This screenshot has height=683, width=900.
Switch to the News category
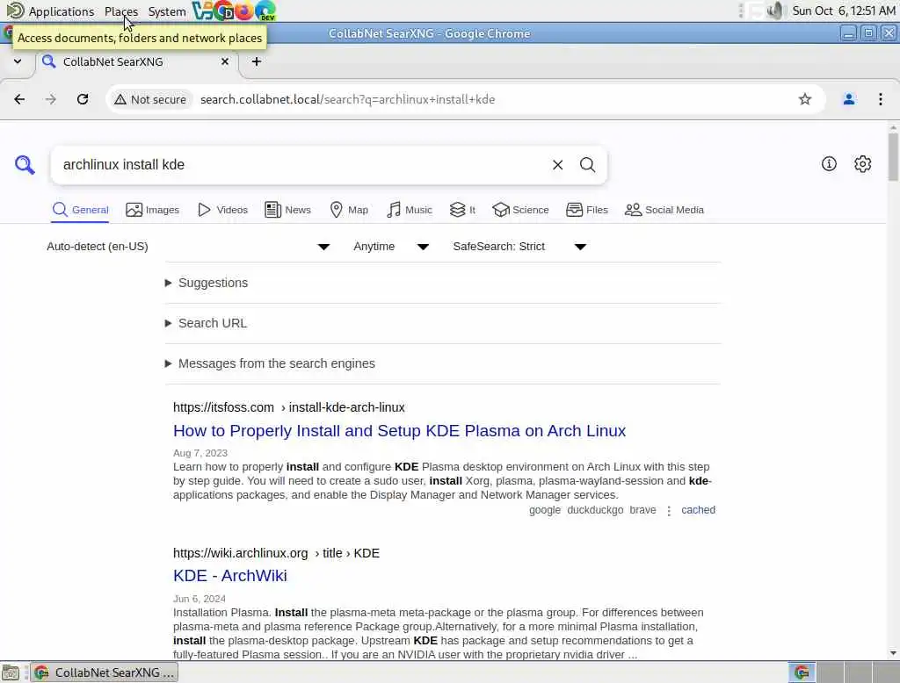click(x=287, y=210)
